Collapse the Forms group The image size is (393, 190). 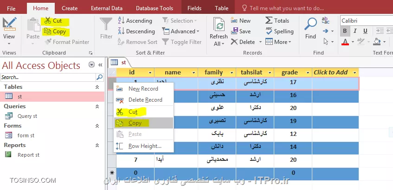coord(97,126)
